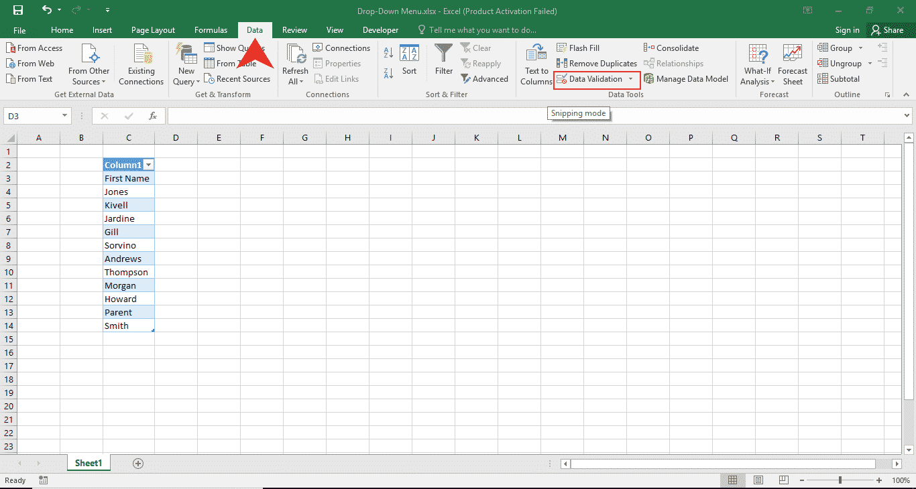This screenshot has width=916, height=489.
Task: Click Sort A to Z ascending icon
Action: click(x=388, y=52)
